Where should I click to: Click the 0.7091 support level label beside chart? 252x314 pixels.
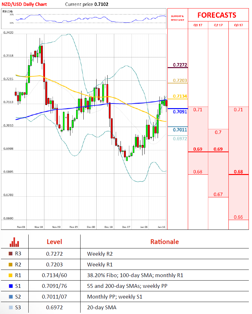pyautogui.click(x=180, y=112)
